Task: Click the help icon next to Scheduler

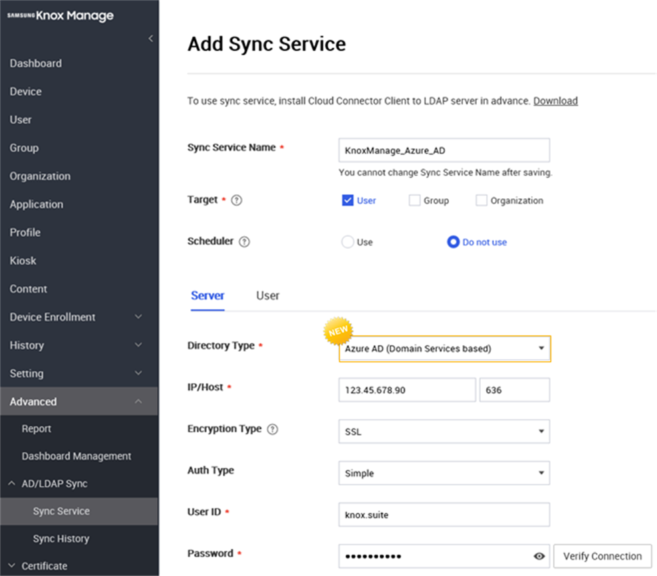Action: (x=244, y=242)
